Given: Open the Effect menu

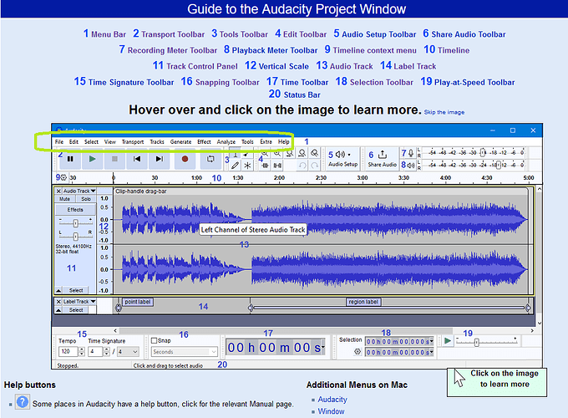Looking at the screenshot, I should click(204, 142).
